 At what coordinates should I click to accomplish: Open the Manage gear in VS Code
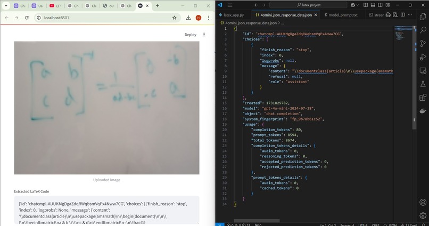tap(423, 215)
